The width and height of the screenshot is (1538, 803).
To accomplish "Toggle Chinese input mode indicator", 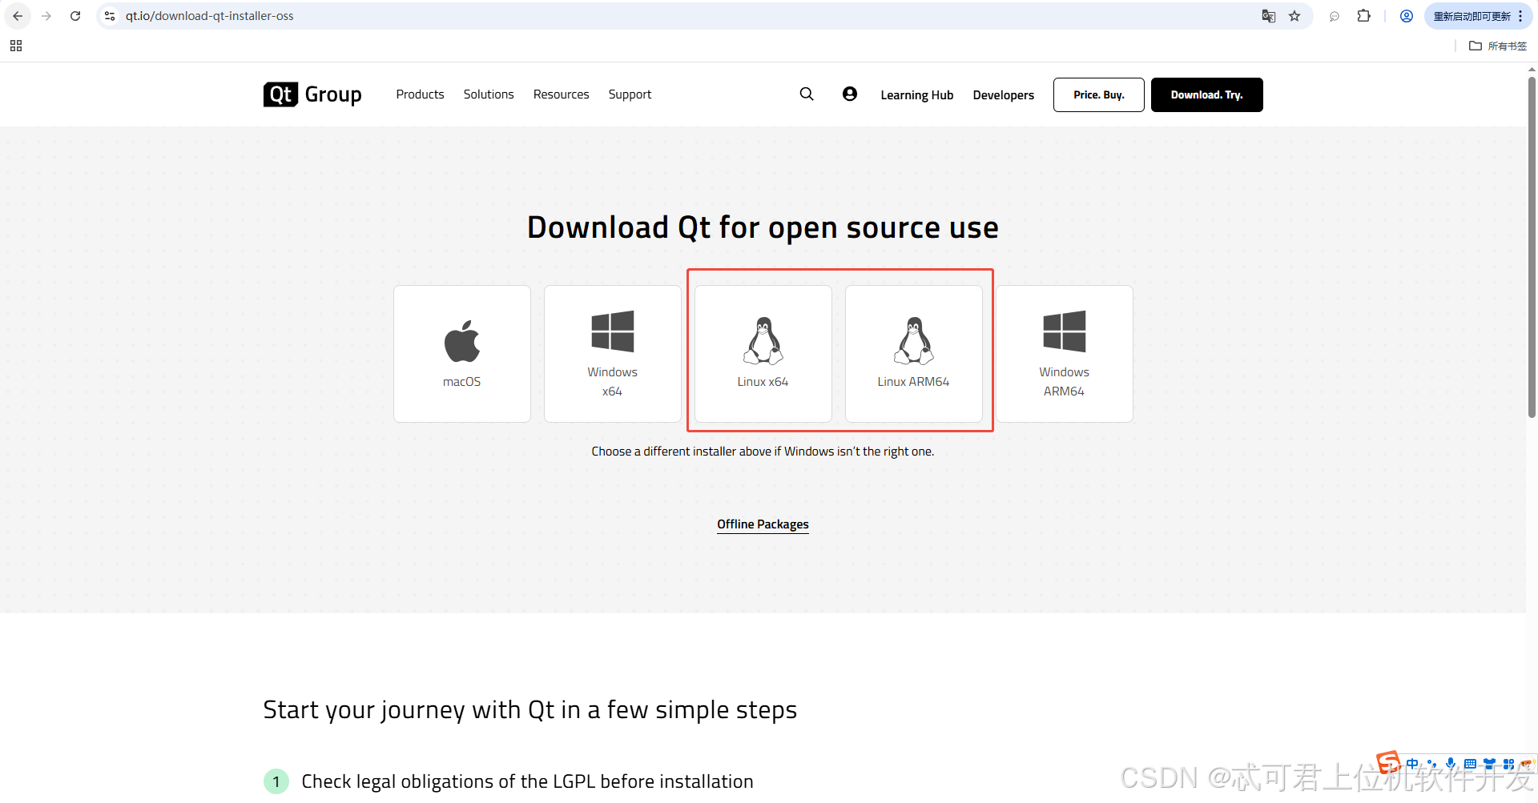I will coord(1412,764).
